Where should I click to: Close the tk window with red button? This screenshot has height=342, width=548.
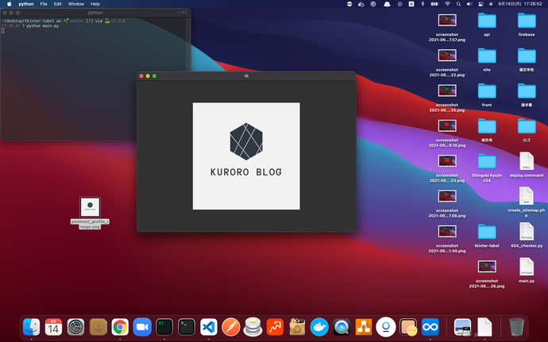click(x=141, y=76)
